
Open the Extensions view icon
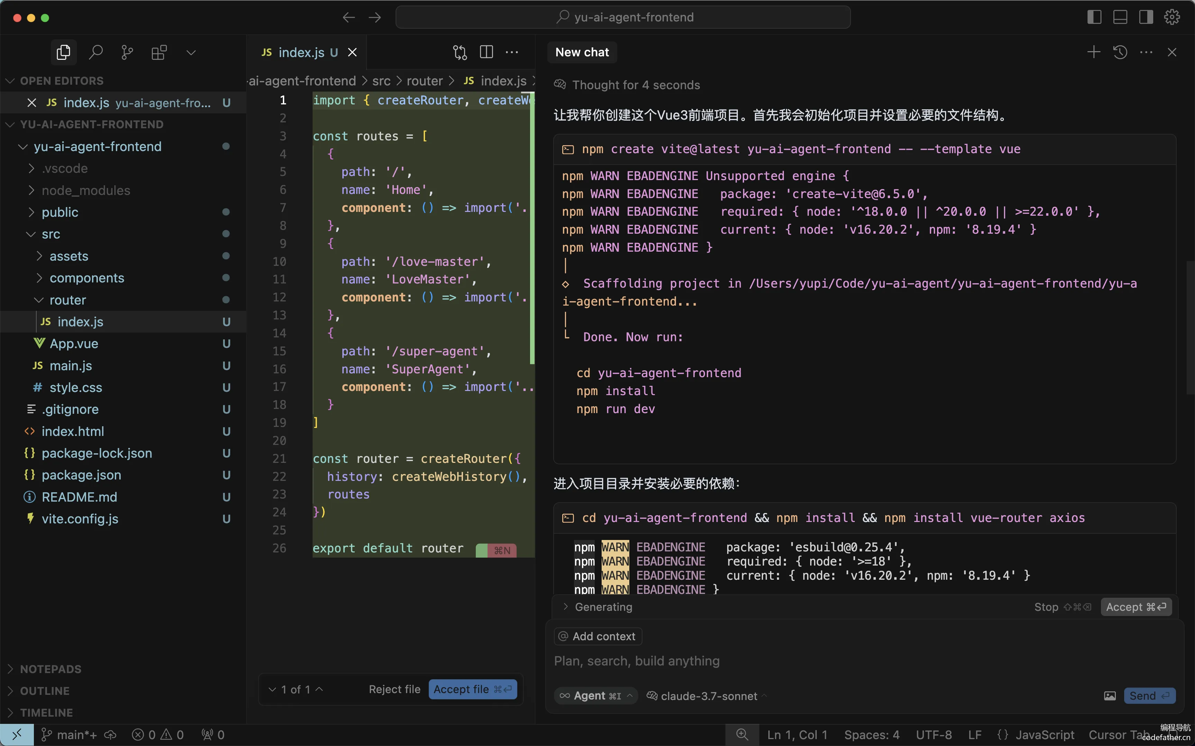tap(159, 52)
